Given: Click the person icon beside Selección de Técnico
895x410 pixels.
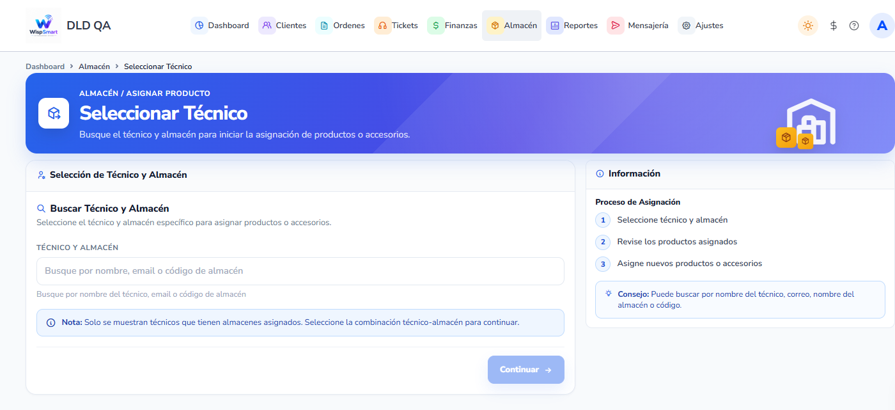Looking at the screenshot, I should tap(42, 175).
